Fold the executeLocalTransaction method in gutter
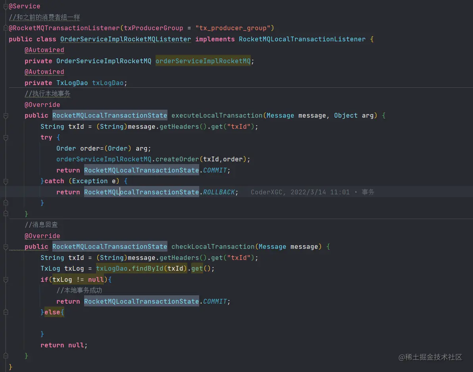Viewport: 473px width, 372px height. pyautogui.click(x=6, y=116)
